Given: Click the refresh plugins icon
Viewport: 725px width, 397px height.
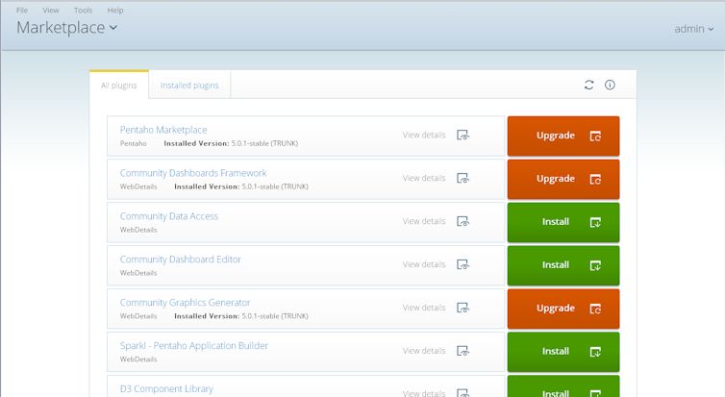Looking at the screenshot, I should (x=588, y=85).
